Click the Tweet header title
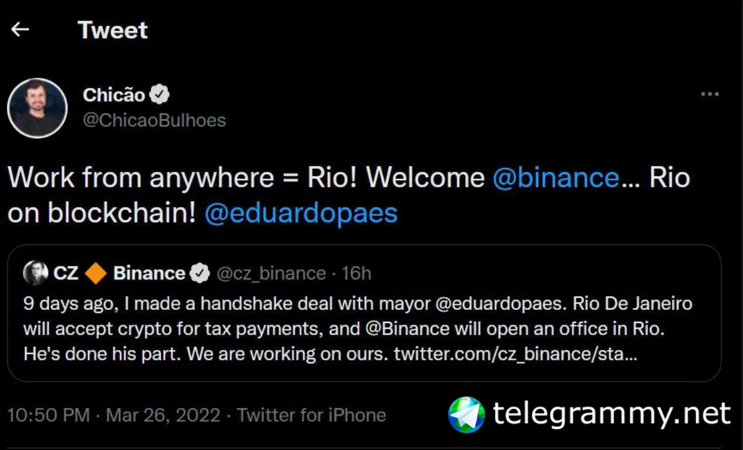 click(x=113, y=30)
